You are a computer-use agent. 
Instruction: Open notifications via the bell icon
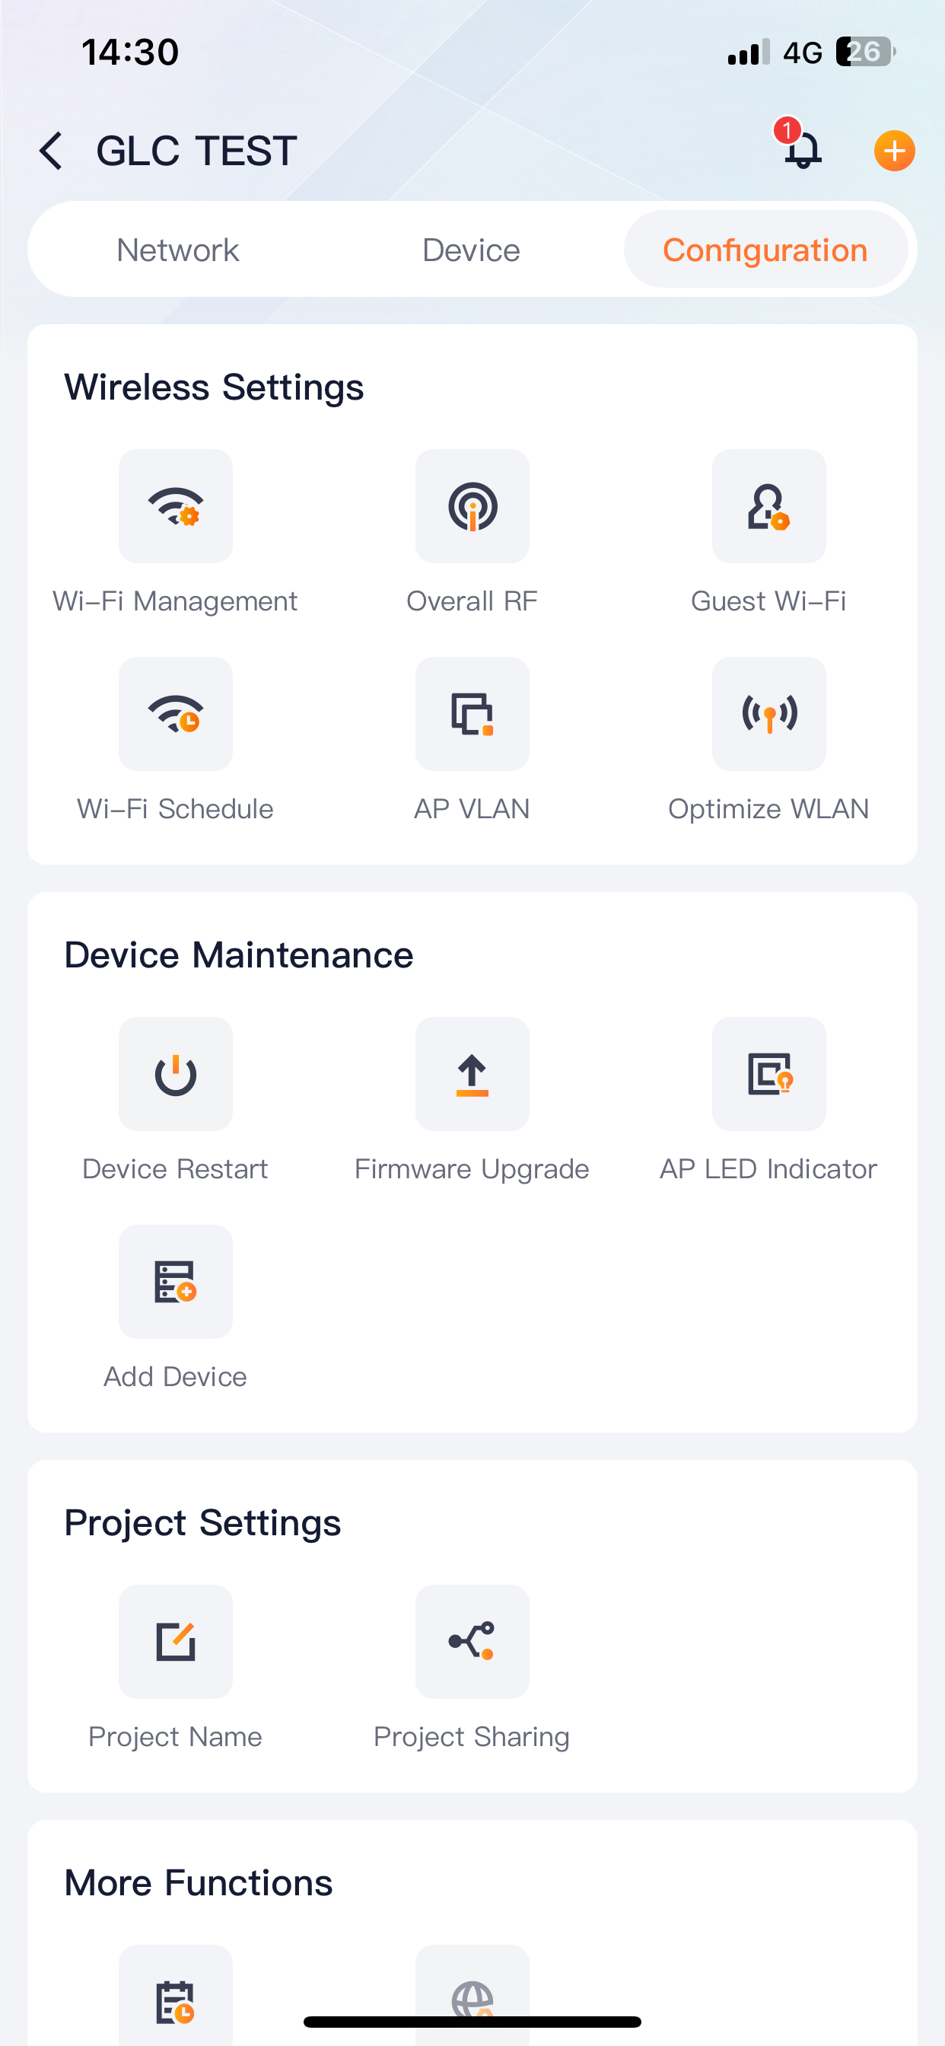pyautogui.click(x=800, y=146)
